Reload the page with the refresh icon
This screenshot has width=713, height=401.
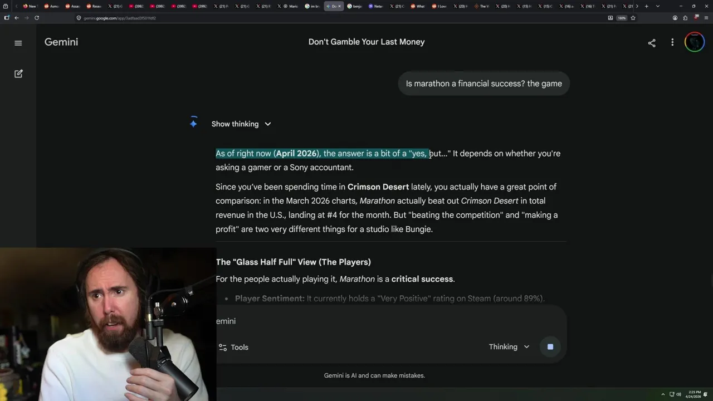[x=37, y=18]
